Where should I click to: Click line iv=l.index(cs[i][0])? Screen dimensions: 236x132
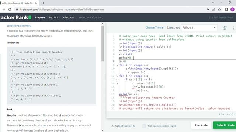pos(149,87)
